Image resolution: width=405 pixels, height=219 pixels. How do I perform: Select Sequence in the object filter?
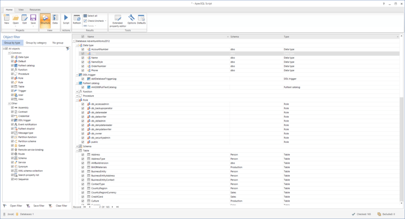(x=23, y=179)
